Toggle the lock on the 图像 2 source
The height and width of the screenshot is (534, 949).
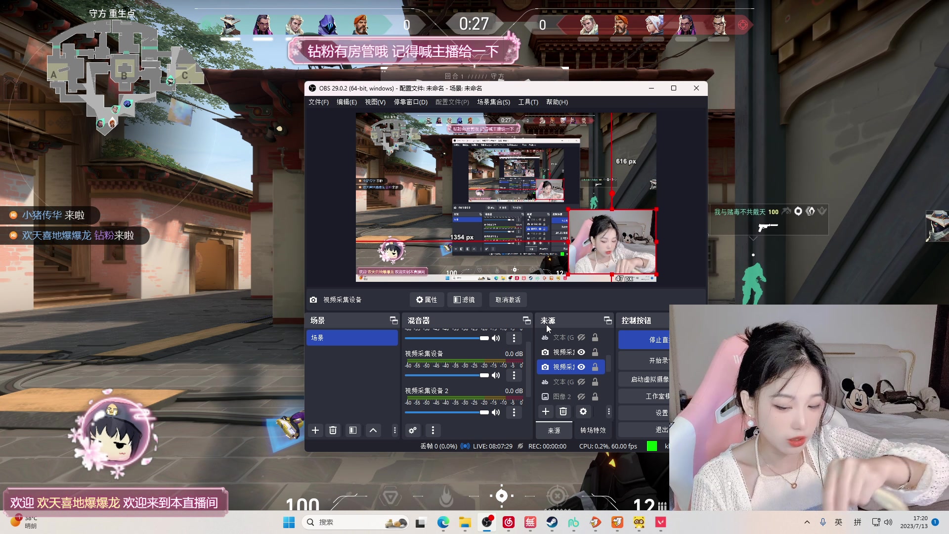[x=595, y=397]
